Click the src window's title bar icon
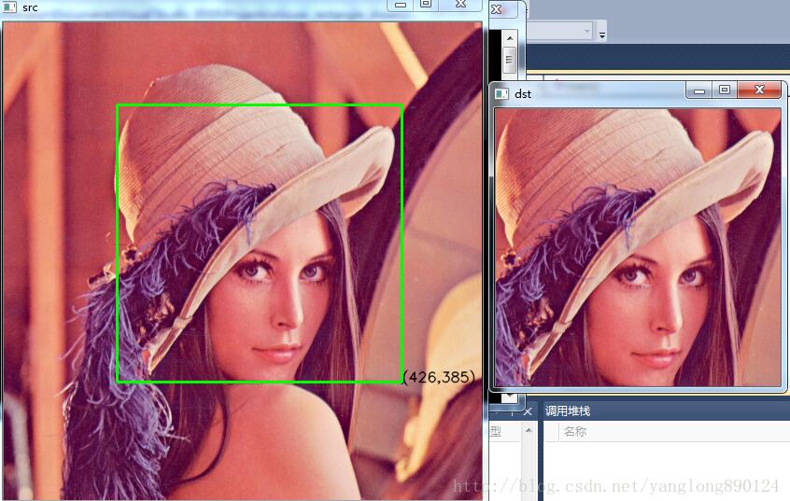790x501 pixels. tap(10, 7)
